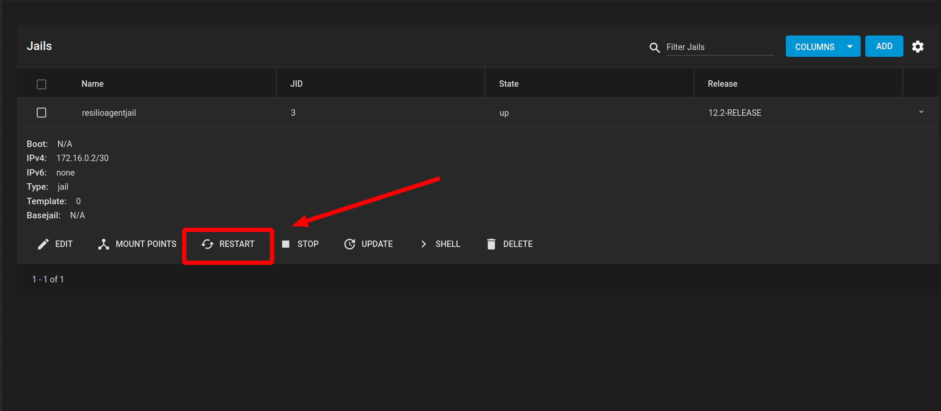Click the Add jail button

click(884, 47)
